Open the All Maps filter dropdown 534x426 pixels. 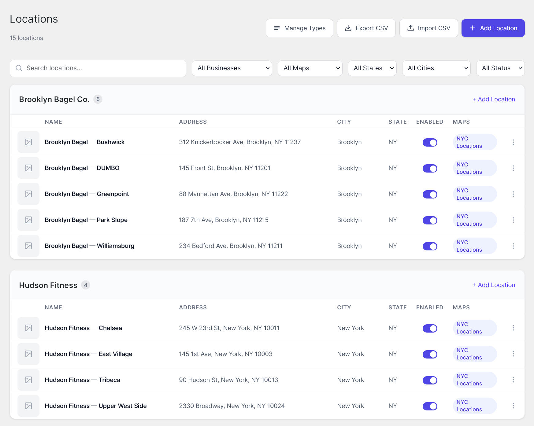[x=310, y=68]
